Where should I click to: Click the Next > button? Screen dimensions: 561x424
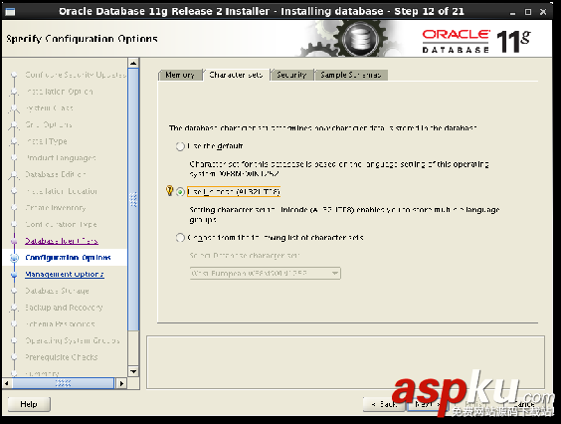tap(427, 404)
